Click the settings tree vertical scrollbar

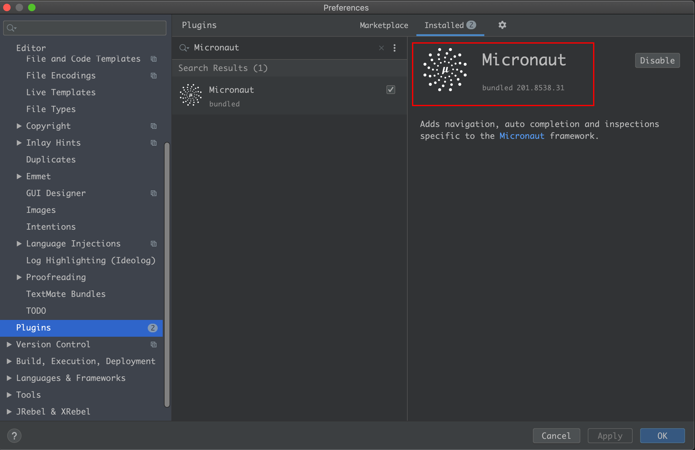tap(167, 274)
